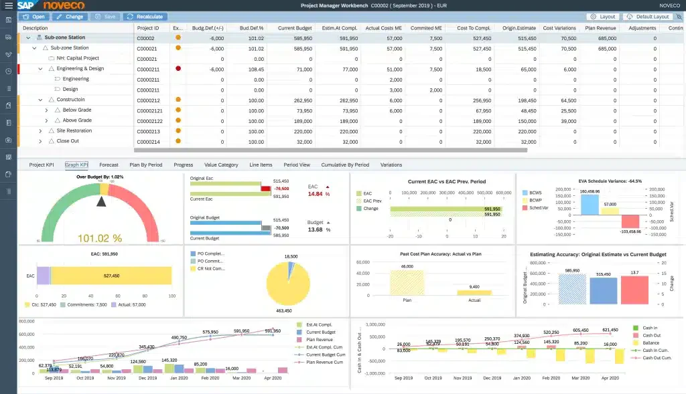The image size is (686, 394).
Task: Click project ID C00002122
Action: point(149,121)
